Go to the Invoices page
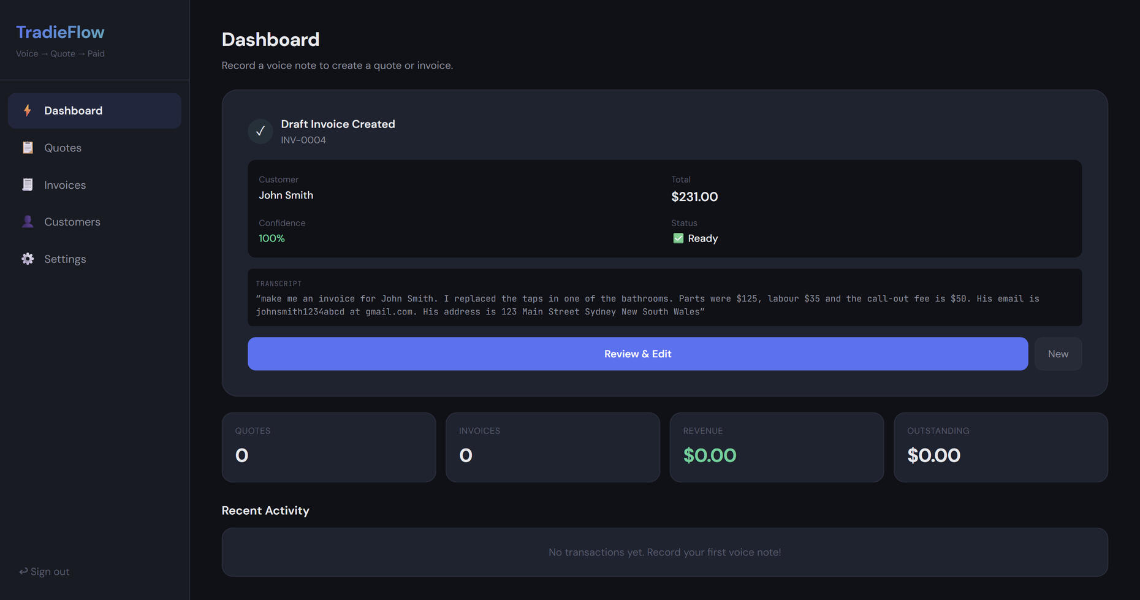 (65, 185)
